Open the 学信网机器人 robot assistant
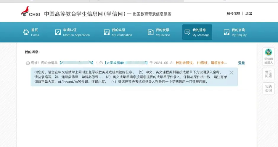Viewport: 278px width, 147px height. pos(269,57)
